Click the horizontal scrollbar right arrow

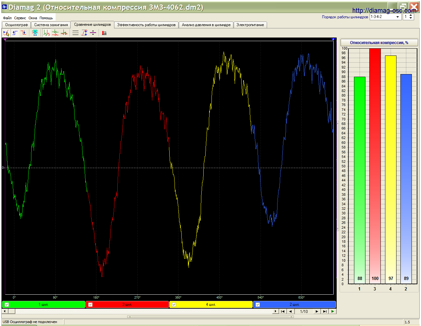click(276, 311)
